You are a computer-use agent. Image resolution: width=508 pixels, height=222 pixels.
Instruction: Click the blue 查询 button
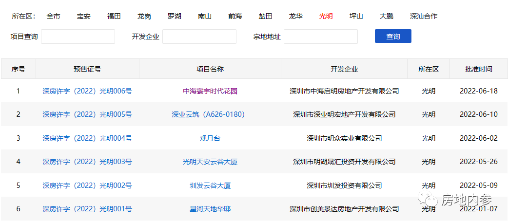coord(393,36)
